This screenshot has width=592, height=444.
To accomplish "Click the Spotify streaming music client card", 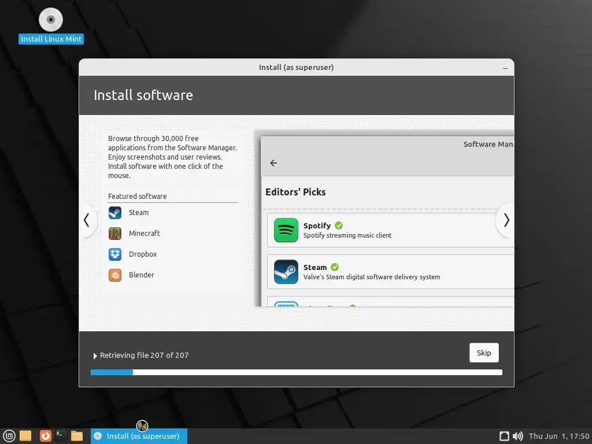I will click(x=390, y=230).
